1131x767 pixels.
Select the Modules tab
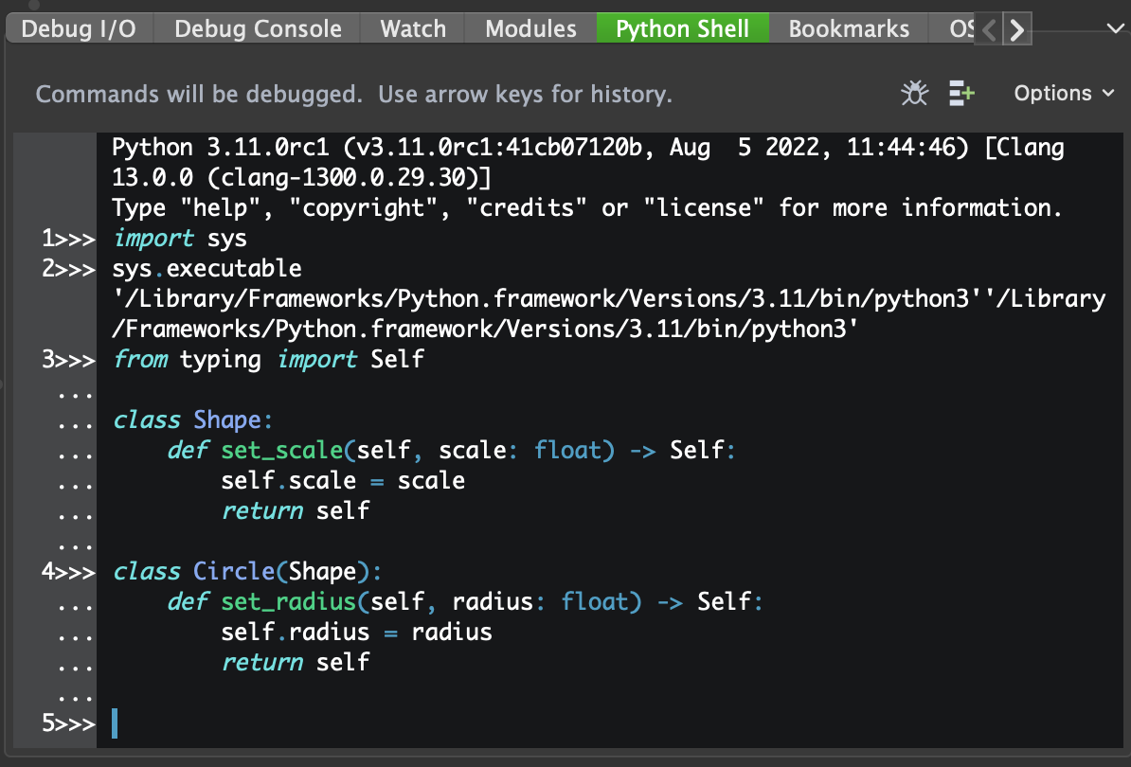pyautogui.click(x=530, y=28)
